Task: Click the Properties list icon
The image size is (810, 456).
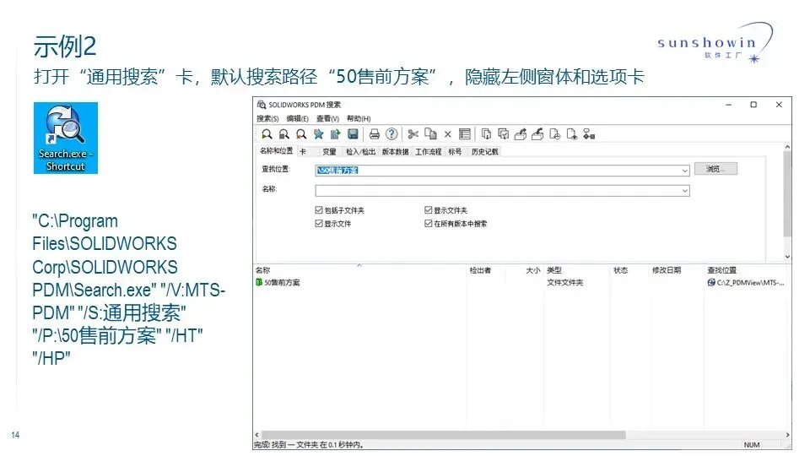Action: pos(464,134)
